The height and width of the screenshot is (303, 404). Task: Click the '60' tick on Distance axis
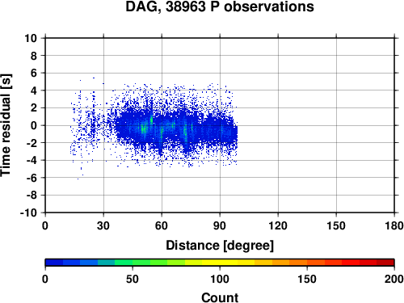162,225
